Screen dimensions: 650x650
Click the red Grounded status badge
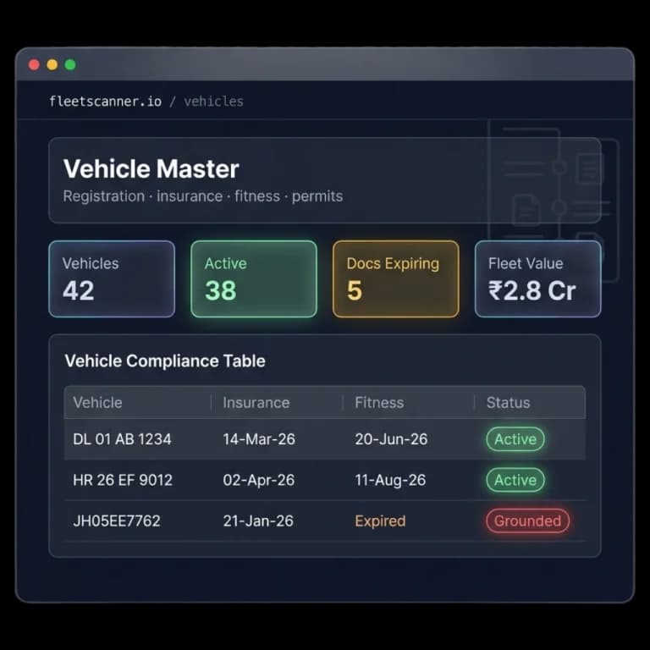(x=528, y=521)
